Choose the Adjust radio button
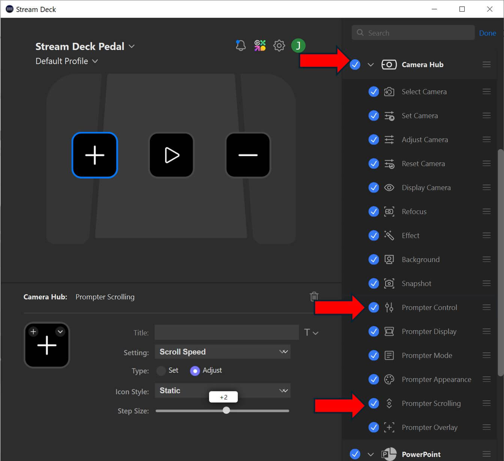Viewport: 504px width, 461px height. (195, 371)
